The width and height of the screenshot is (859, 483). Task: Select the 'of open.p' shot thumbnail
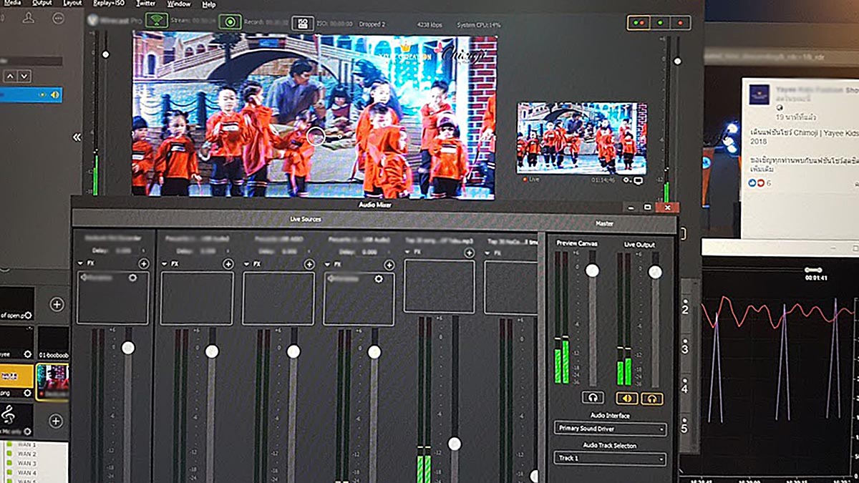click(x=16, y=306)
